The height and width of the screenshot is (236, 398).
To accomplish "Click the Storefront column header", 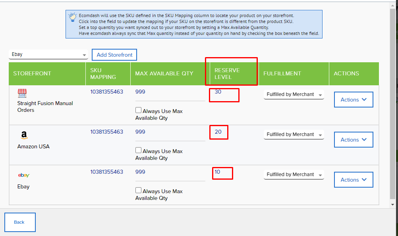I will 47,73.
